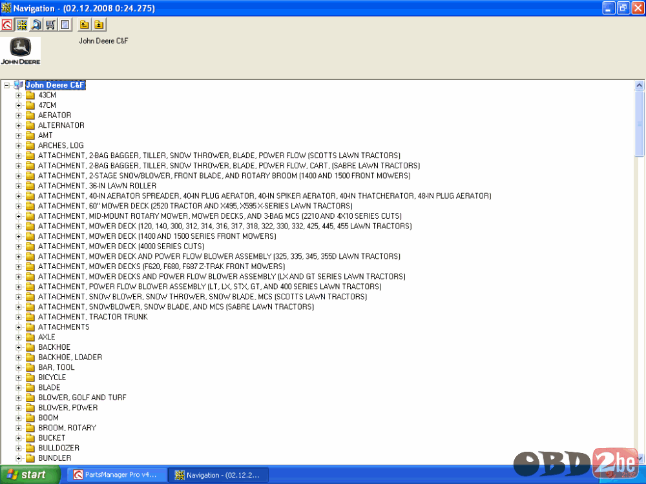
Task: Click the folder icon beside BAR, TOOL
Action: 30,368
